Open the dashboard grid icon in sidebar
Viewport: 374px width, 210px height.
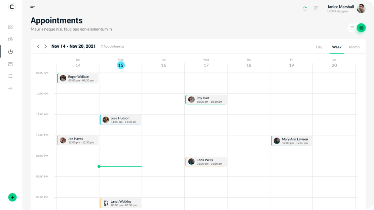coord(10,27)
